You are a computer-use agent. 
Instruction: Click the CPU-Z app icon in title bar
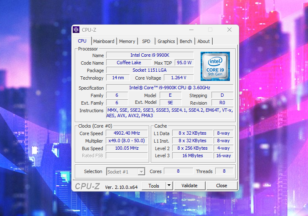click(76, 30)
